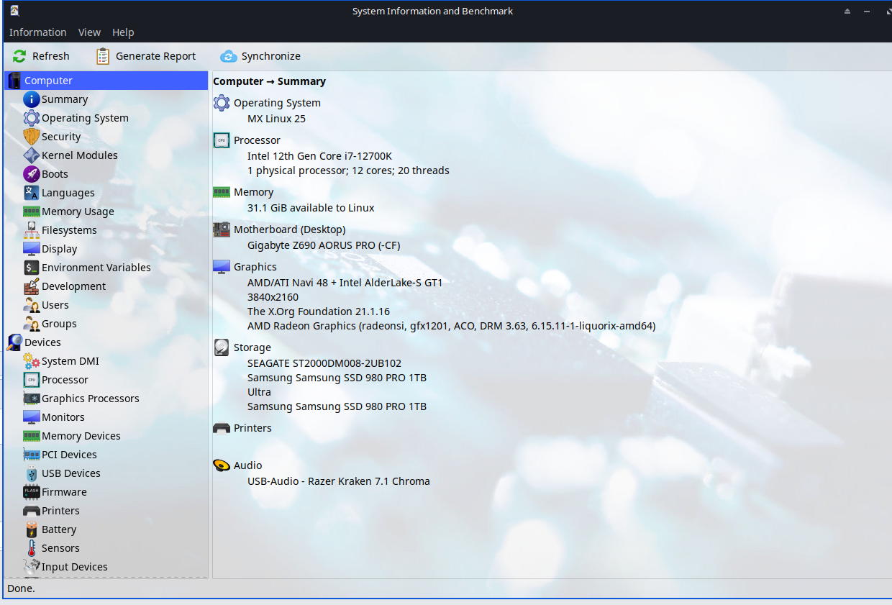Click the Kernel Modules icon
892x605 pixels.
(x=31, y=155)
